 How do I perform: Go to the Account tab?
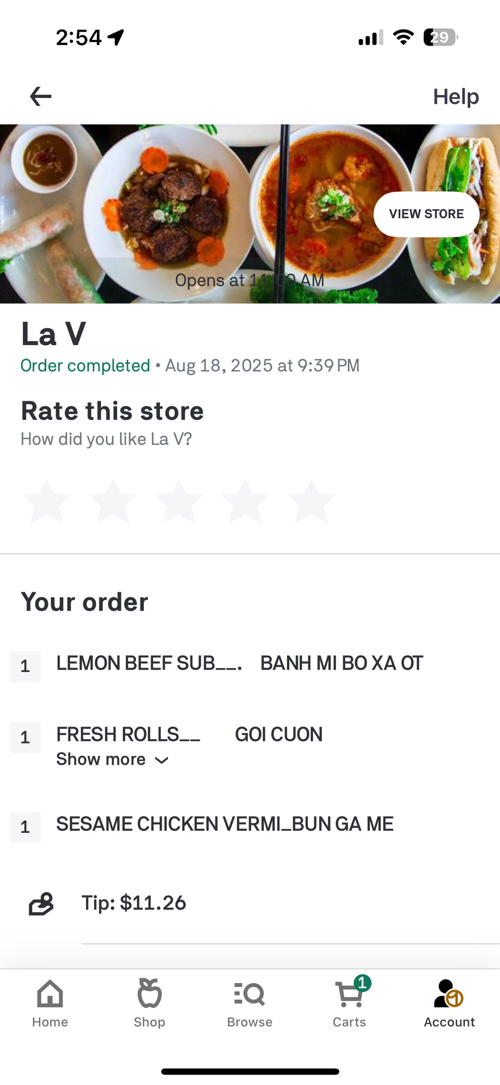449,1003
